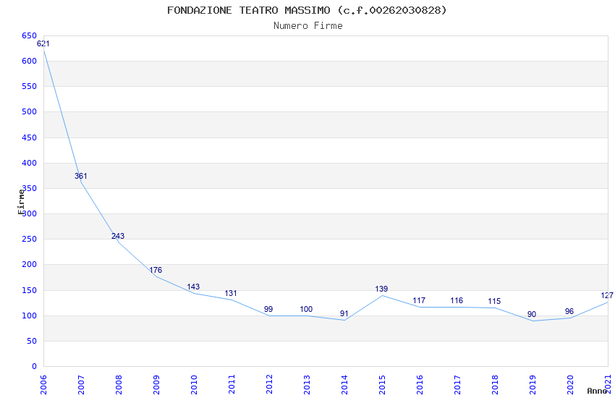Click the data label 100 for 2013
This screenshot has height=398, width=615.
(306, 310)
